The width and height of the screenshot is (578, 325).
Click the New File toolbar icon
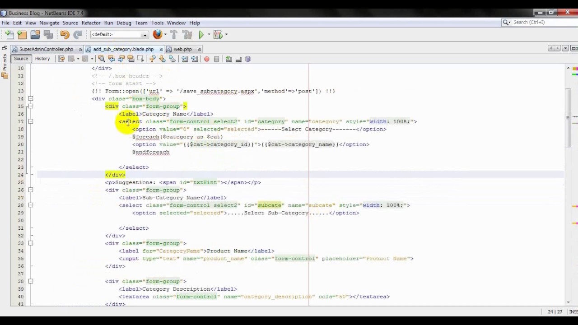pos(9,35)
